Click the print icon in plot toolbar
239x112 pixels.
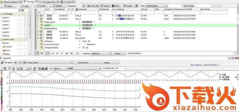[46, 69]
